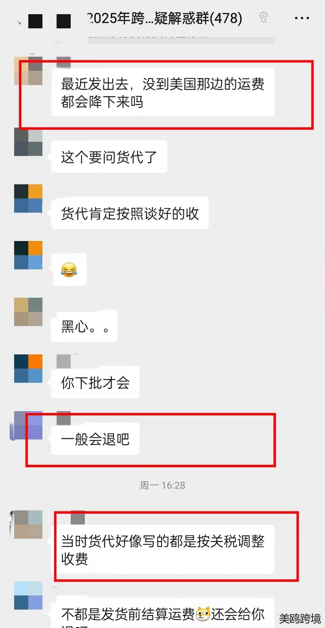Select message bubble 这个要问货代了
The height and width of the screenshot is (628, 325).
[x=109, y=157]
